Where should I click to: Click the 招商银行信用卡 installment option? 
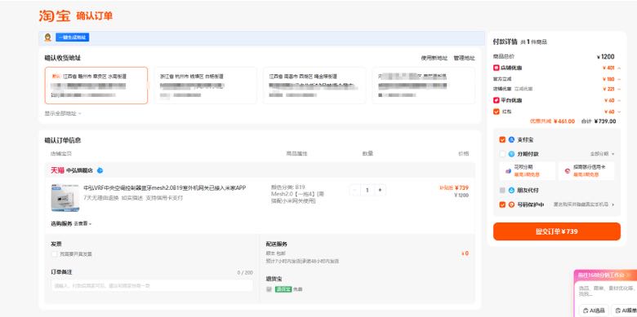point(586,170)
